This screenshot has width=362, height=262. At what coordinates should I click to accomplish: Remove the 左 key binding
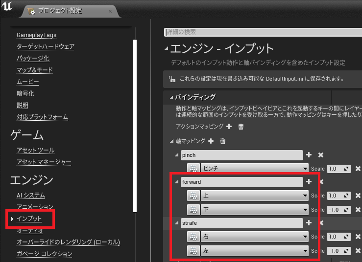point(358,251)
